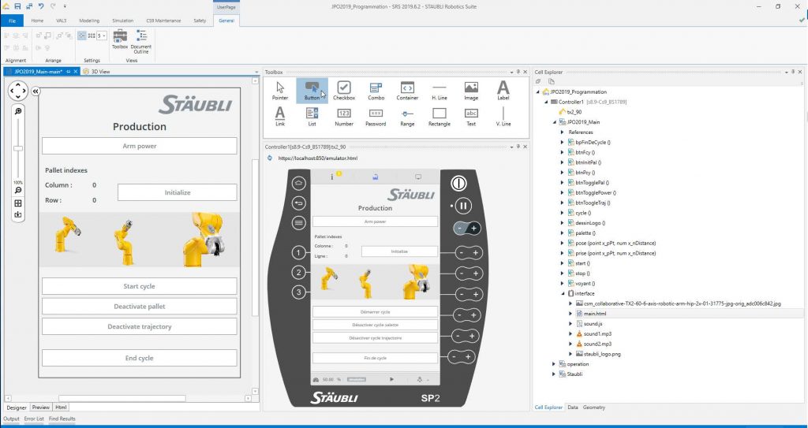Select the Text tool in Toolbox
Viewport: 808px width, 428px height.
tap(471, 117)
